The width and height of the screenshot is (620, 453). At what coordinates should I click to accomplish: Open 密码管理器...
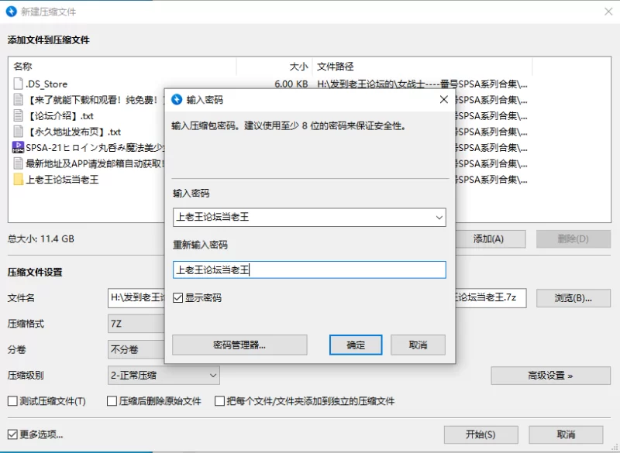[x=239, y=345]
